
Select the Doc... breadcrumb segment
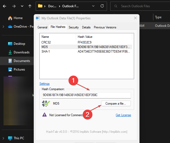[x=52, y=6]
